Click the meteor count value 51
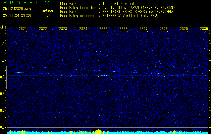 [x=49, y=15]
